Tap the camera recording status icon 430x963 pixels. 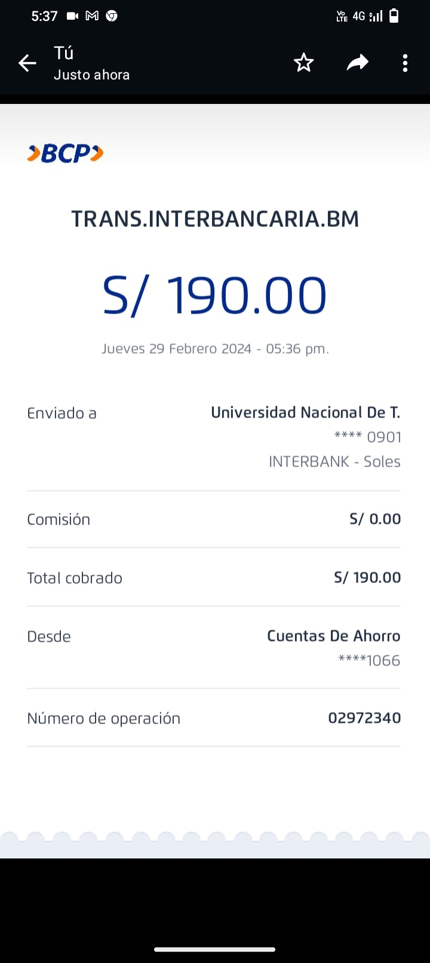(72, 16)
